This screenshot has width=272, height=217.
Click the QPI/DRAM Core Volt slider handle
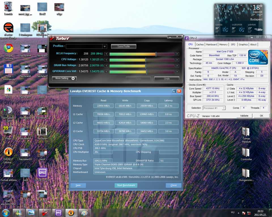coord(146,72)
